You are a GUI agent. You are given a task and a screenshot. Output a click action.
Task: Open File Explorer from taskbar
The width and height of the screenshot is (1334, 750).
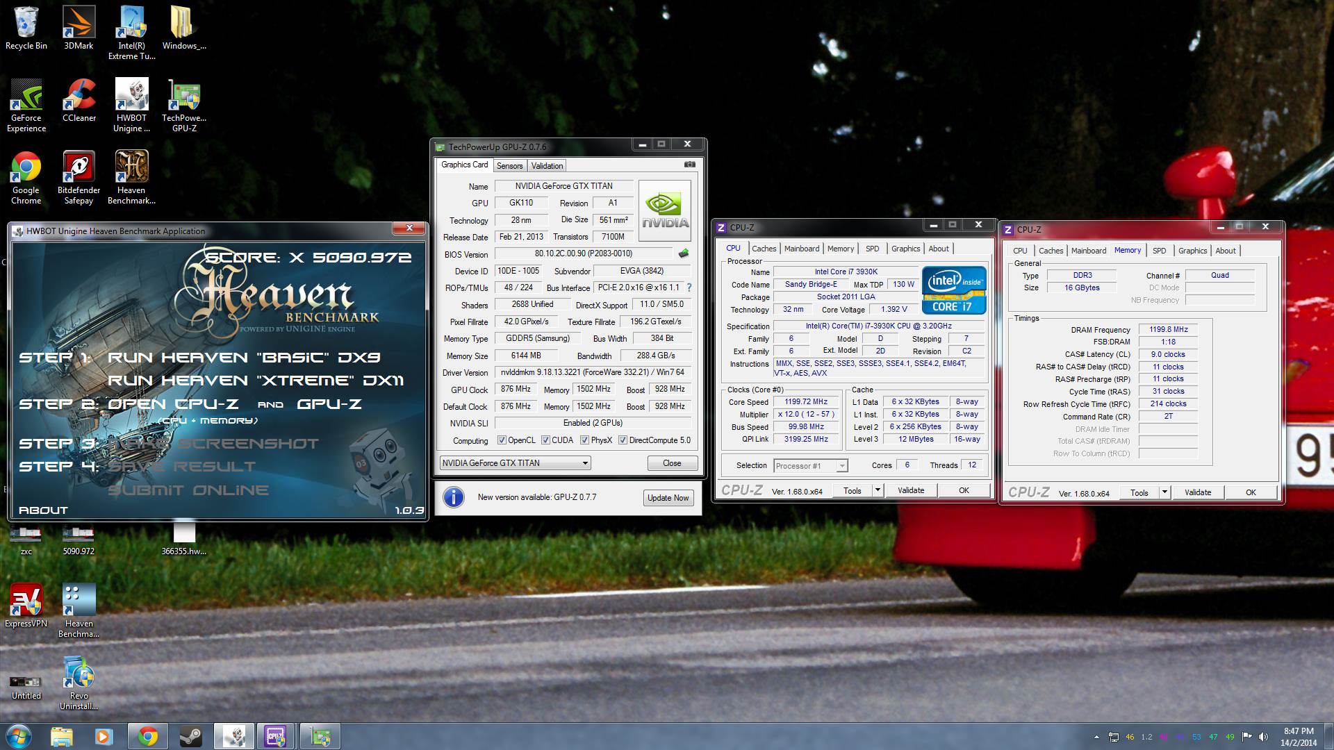61,736
